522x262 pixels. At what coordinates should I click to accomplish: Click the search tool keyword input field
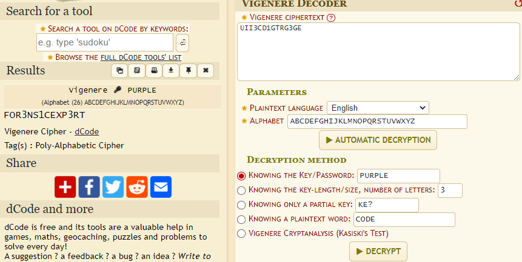[x=104, y=42]
